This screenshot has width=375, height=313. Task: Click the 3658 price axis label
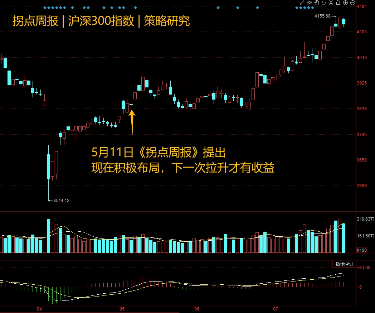tap(362, 160)
